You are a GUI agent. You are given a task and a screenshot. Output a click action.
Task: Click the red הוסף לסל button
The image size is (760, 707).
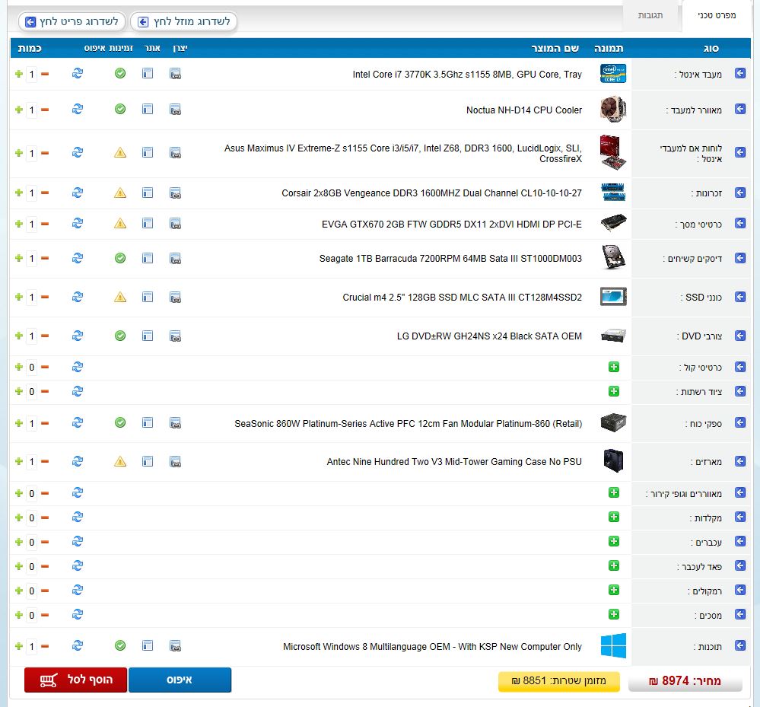point(75,680)
